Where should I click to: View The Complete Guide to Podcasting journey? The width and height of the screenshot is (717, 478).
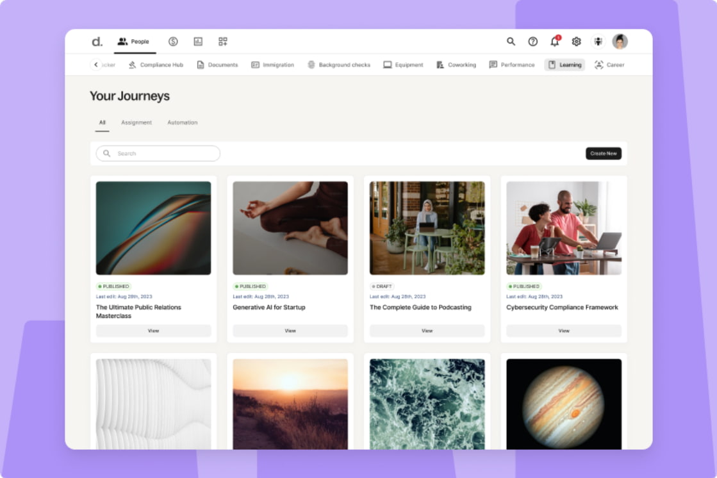pos(427,331)
